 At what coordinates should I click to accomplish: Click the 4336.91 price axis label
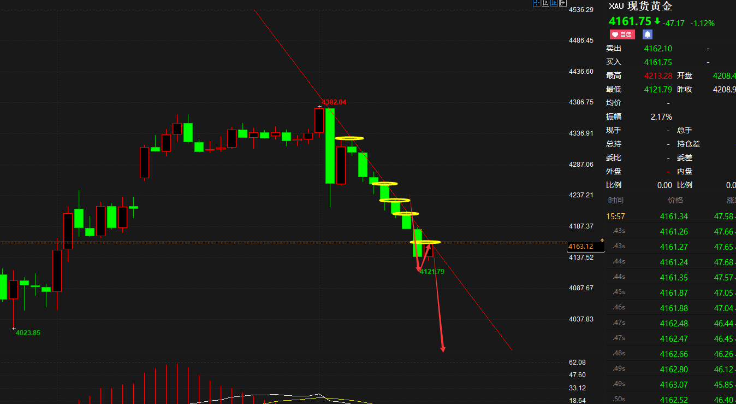[x=581, y=133]
